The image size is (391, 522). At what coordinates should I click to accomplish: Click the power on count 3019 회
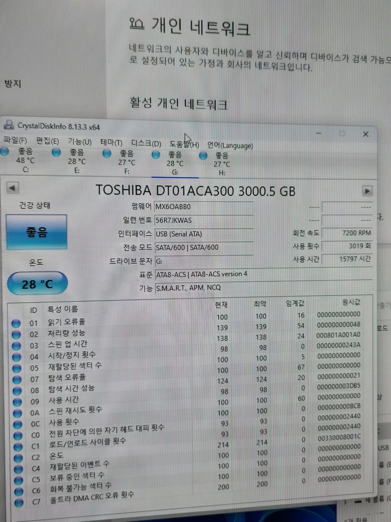(347, 246)
